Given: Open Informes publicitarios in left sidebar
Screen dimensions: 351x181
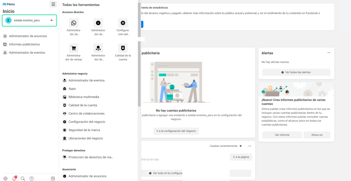Looking at the screenshot, I should [24, 44].
